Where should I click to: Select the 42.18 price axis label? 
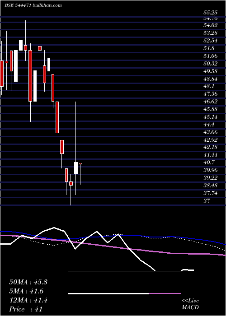point(211,147)
